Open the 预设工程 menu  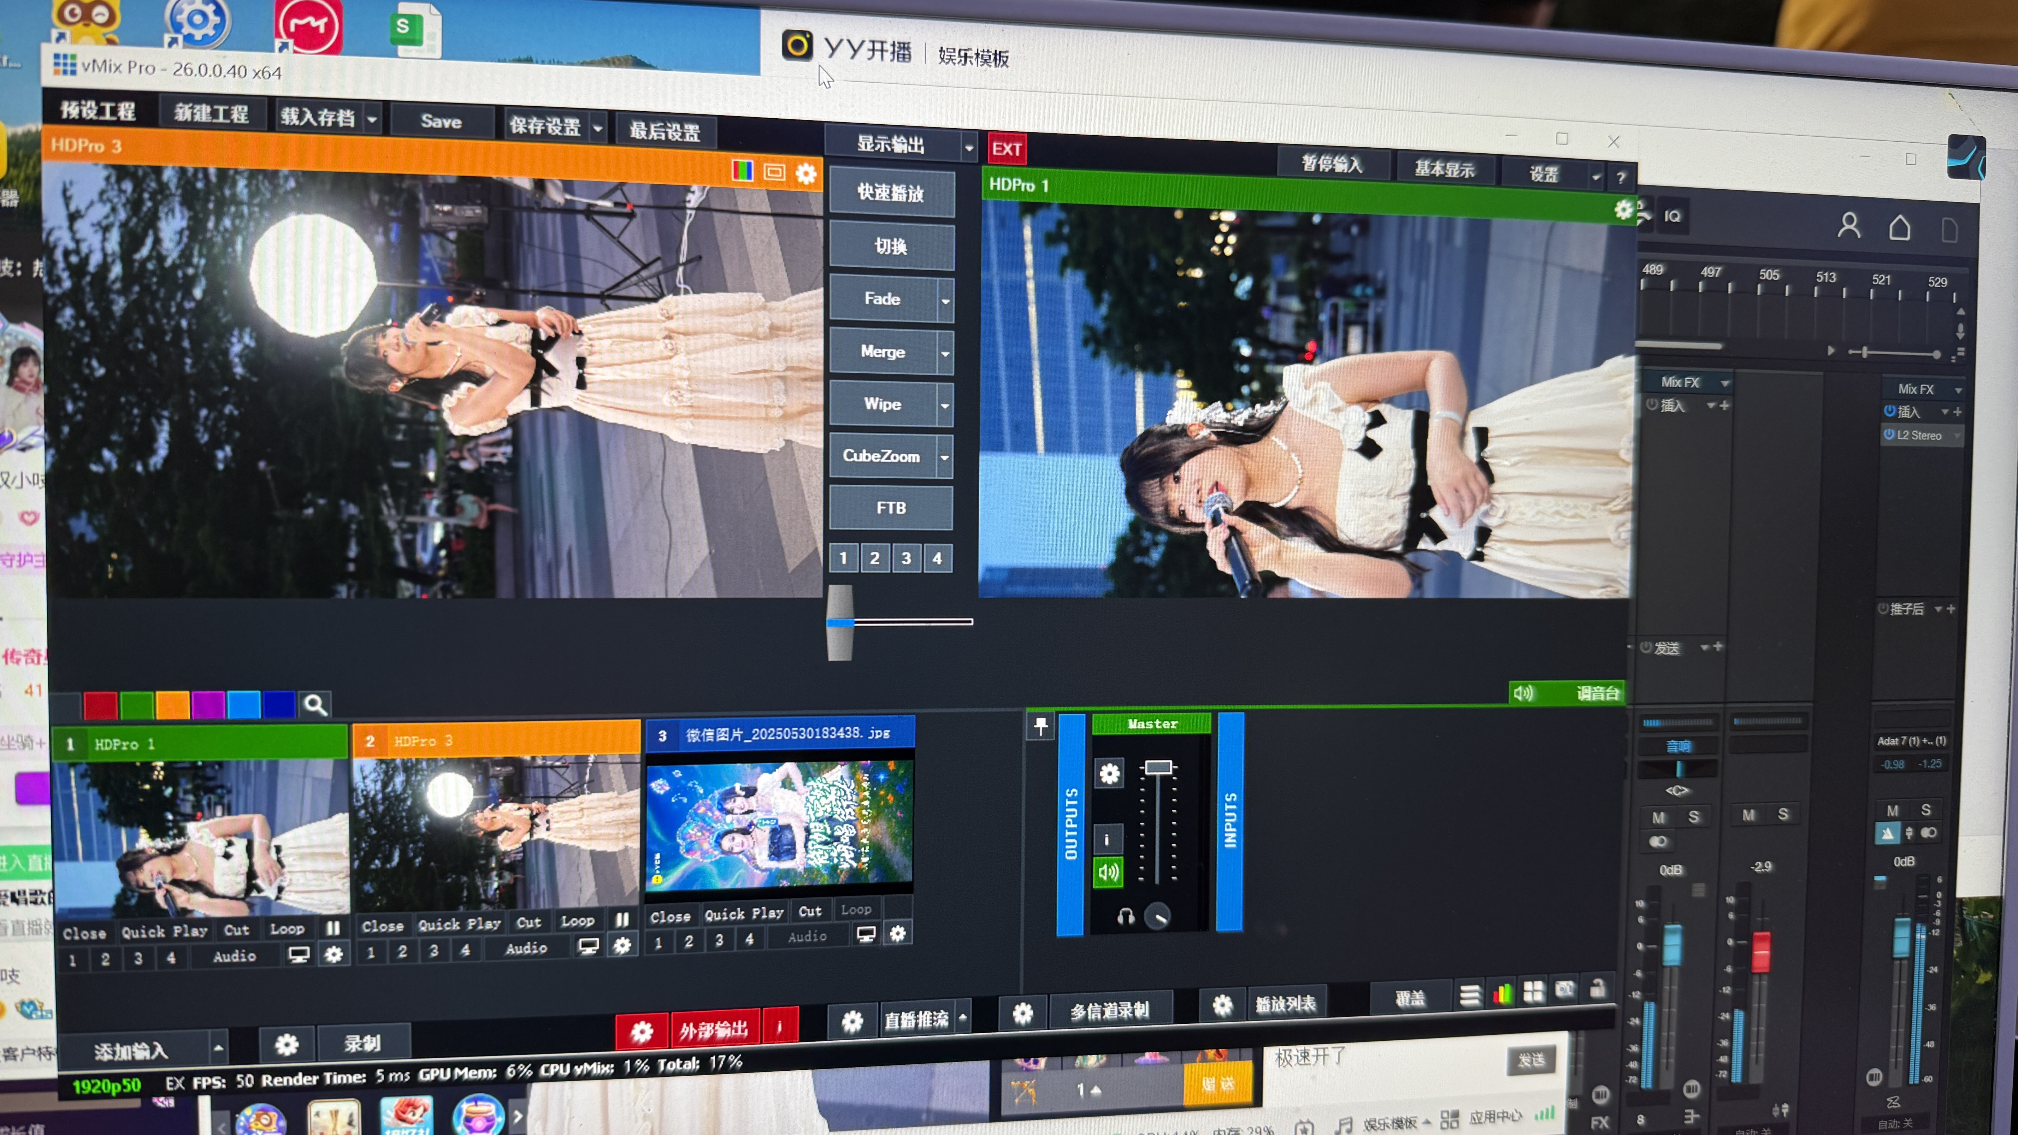[98, 111]
